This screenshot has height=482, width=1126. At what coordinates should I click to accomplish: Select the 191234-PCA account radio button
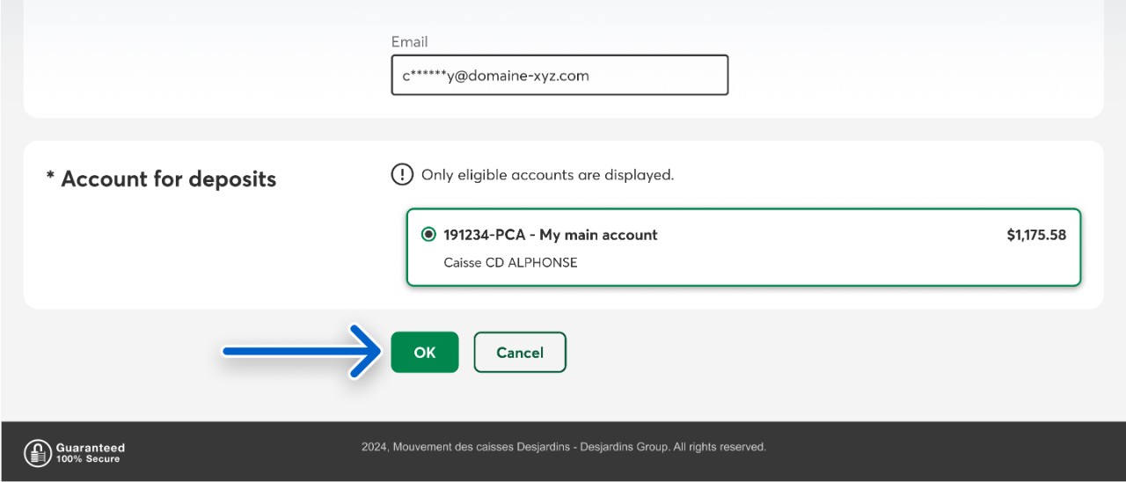point(428,235)
